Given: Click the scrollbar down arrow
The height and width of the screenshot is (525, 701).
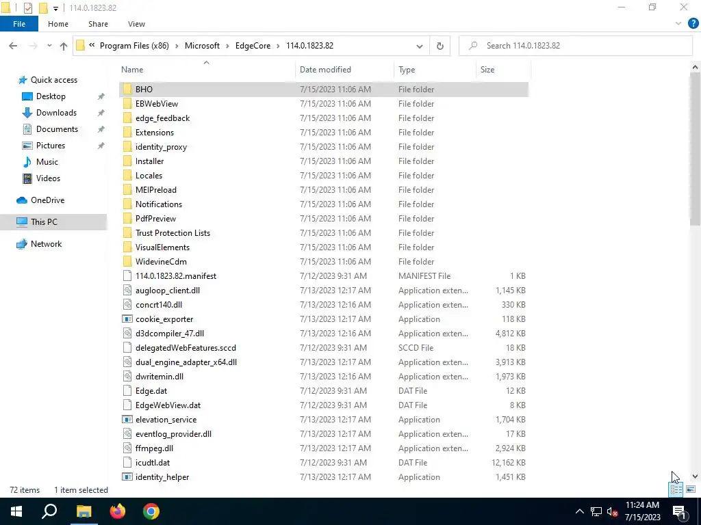Looking at the screenshot, I should coord(695,476).
